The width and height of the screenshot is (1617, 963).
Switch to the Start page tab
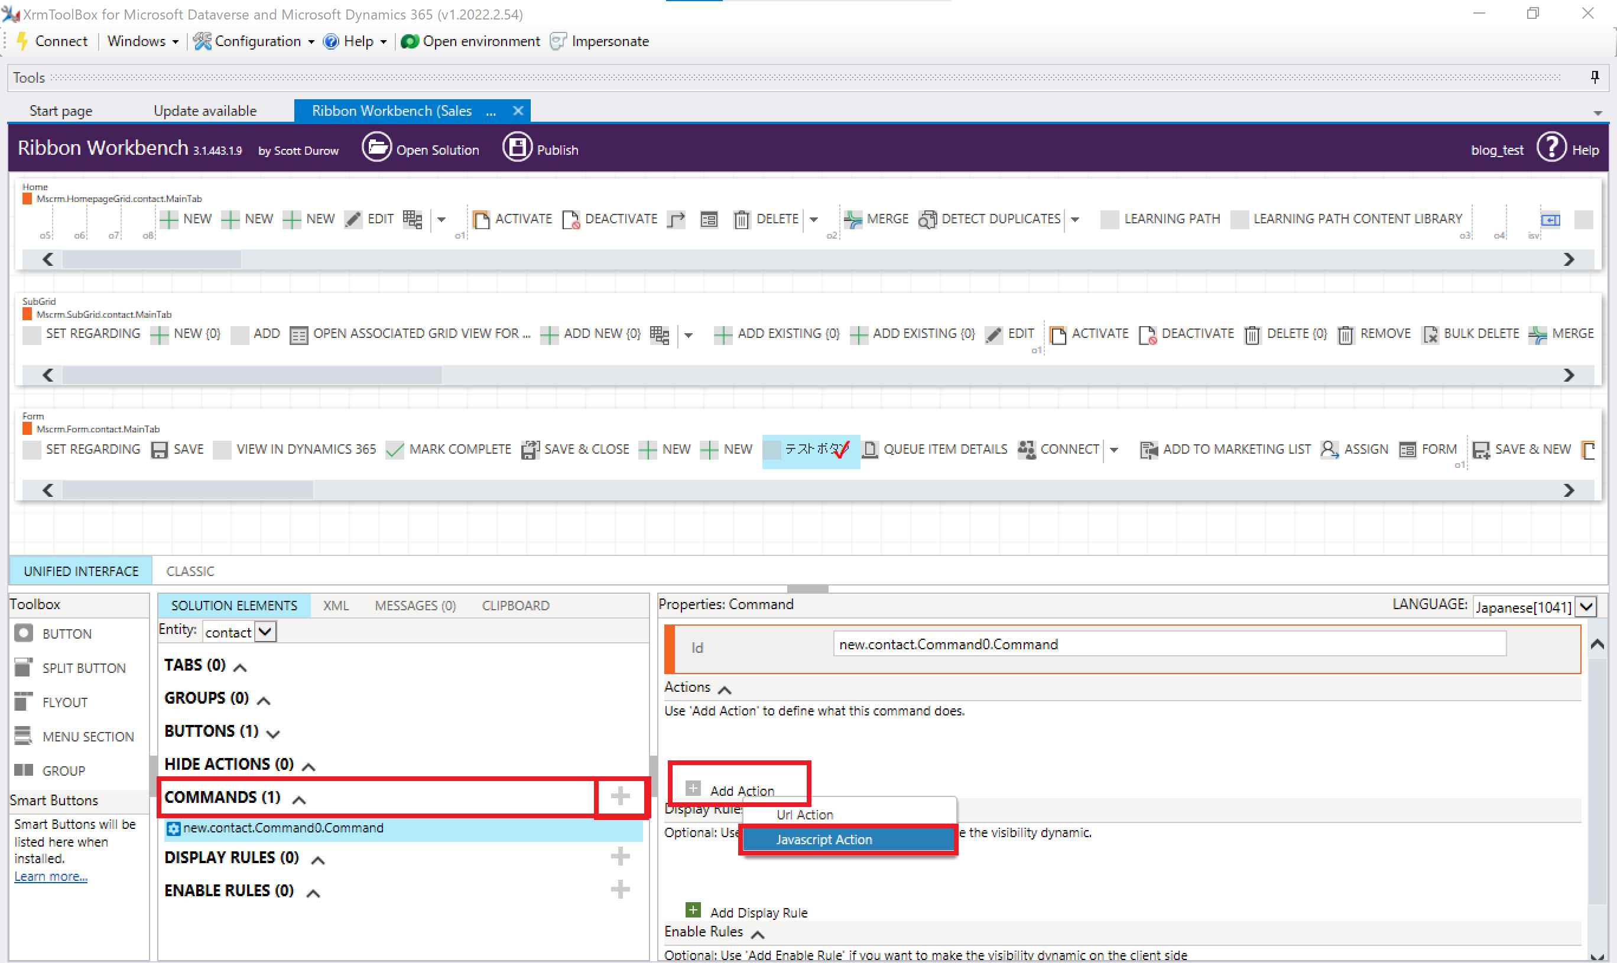click(61, 111)
